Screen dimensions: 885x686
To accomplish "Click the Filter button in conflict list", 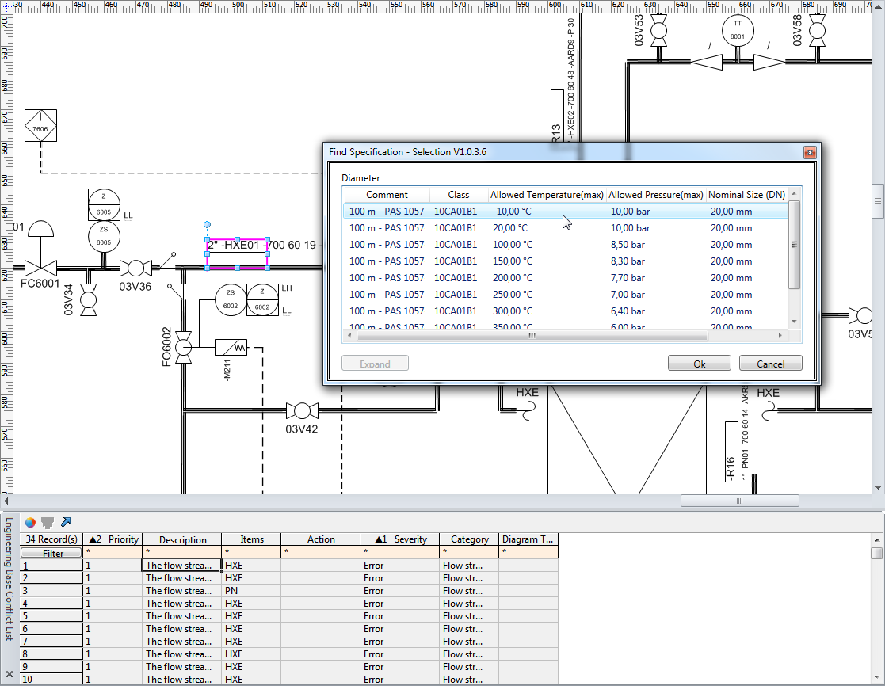I will point(52,553).
